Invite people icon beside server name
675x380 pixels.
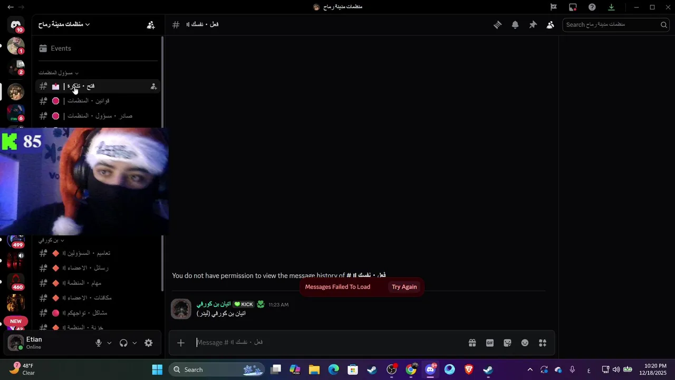[x=151, y=25]
